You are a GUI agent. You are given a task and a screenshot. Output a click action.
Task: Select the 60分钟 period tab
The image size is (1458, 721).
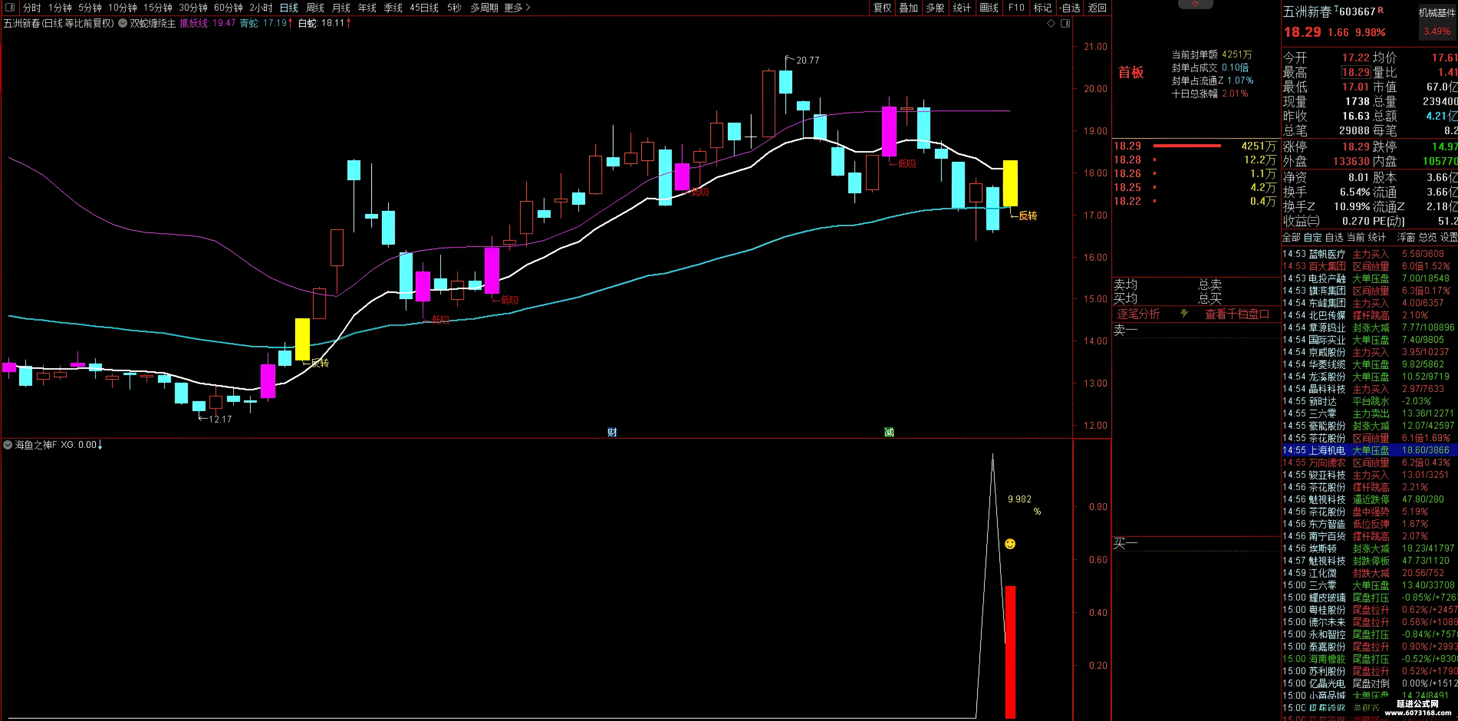(228, 7)
